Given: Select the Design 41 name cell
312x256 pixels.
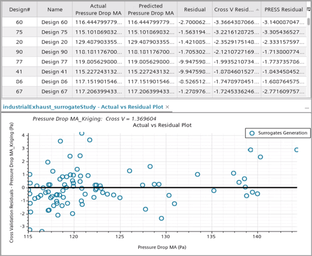Looking at the screenshot, I should click(x=54, y=72).
